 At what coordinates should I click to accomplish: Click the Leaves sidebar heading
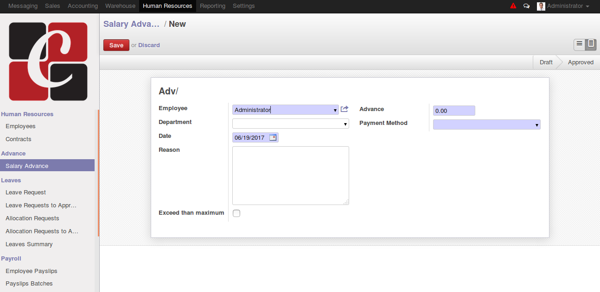pyautogui.click(x=11, y=180)
